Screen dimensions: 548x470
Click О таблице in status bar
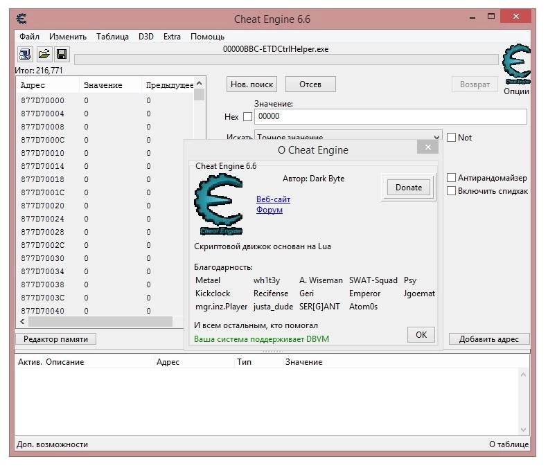click(x=509, y=444)
